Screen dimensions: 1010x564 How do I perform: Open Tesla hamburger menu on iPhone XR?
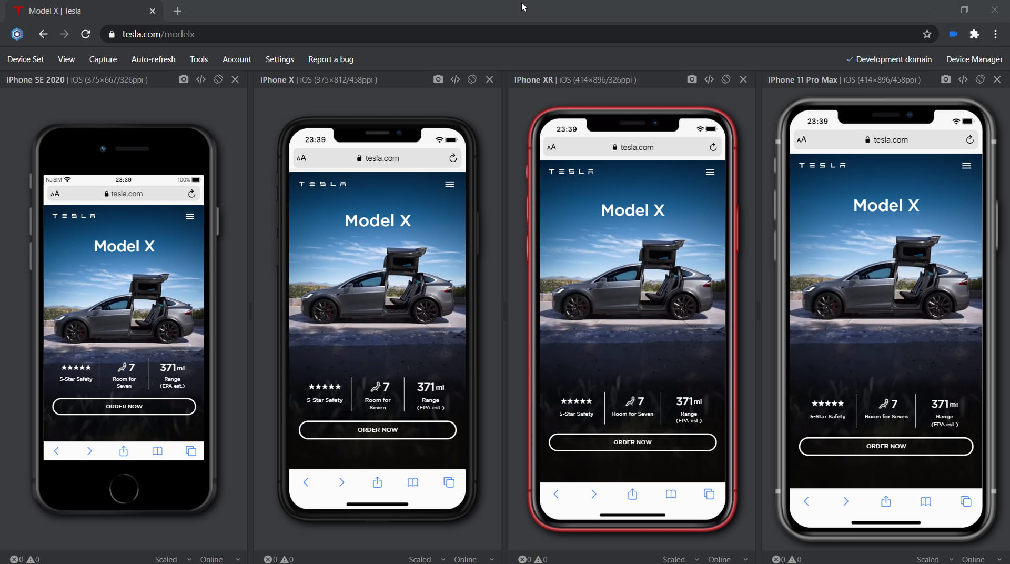click(x=710, y=172)
